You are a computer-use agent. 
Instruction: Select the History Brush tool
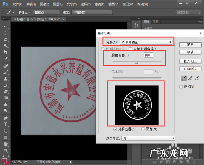point(6,85)
